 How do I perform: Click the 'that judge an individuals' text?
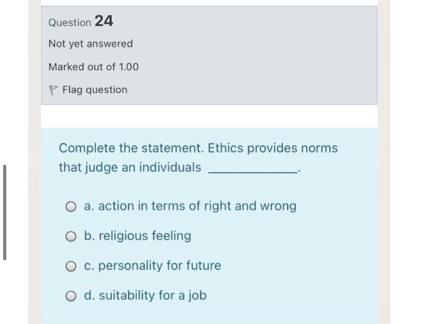pos(130,167)
